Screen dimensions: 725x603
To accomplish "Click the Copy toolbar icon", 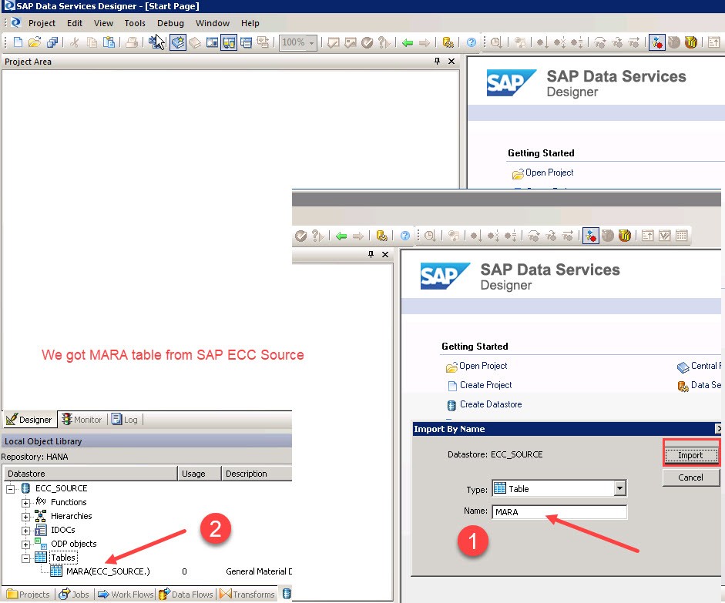I will click(x=92, y=42).
